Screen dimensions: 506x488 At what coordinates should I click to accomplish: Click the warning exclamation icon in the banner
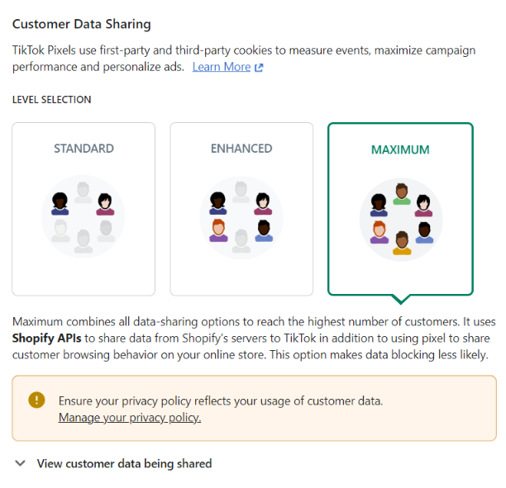[36, 400]
